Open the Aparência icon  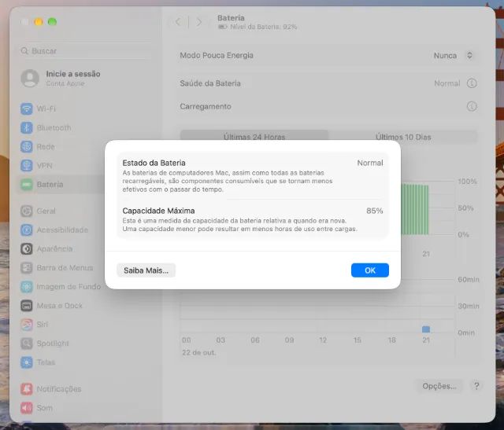point(26,248)
